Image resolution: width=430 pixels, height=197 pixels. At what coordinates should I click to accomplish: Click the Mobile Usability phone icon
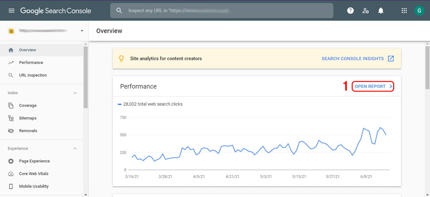pos(11,187)
